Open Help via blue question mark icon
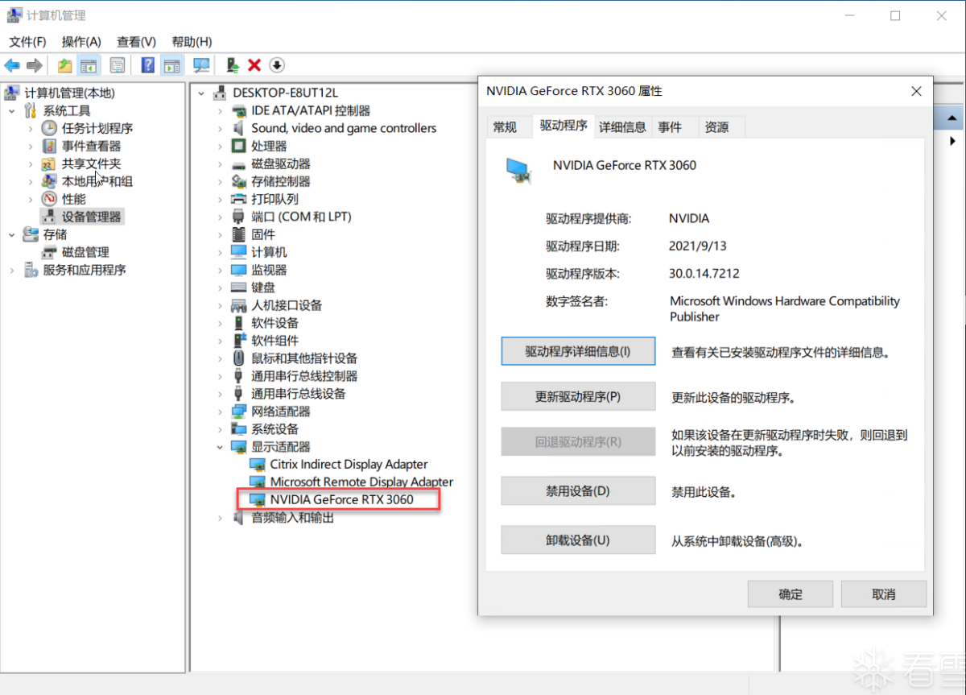Image resolution: width=966 pixels, height=695 pixels. (x=148, y=65)
